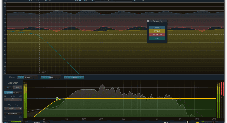The height and width of the screenshot is (123, 227).
Task: Toggle Input curve in legend
Action: (157, 27)
